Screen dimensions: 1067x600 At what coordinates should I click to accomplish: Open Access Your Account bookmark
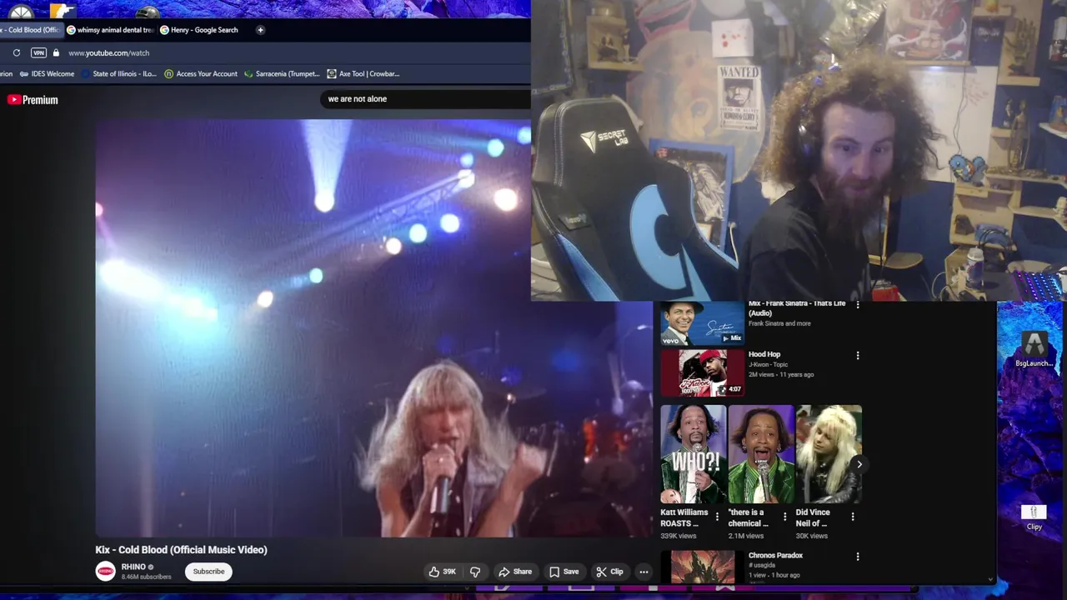201,73
